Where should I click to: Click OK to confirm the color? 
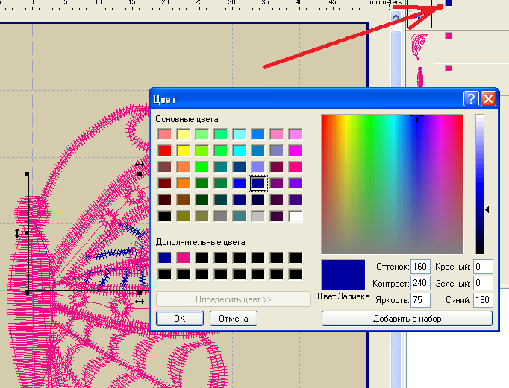(179, 319)
